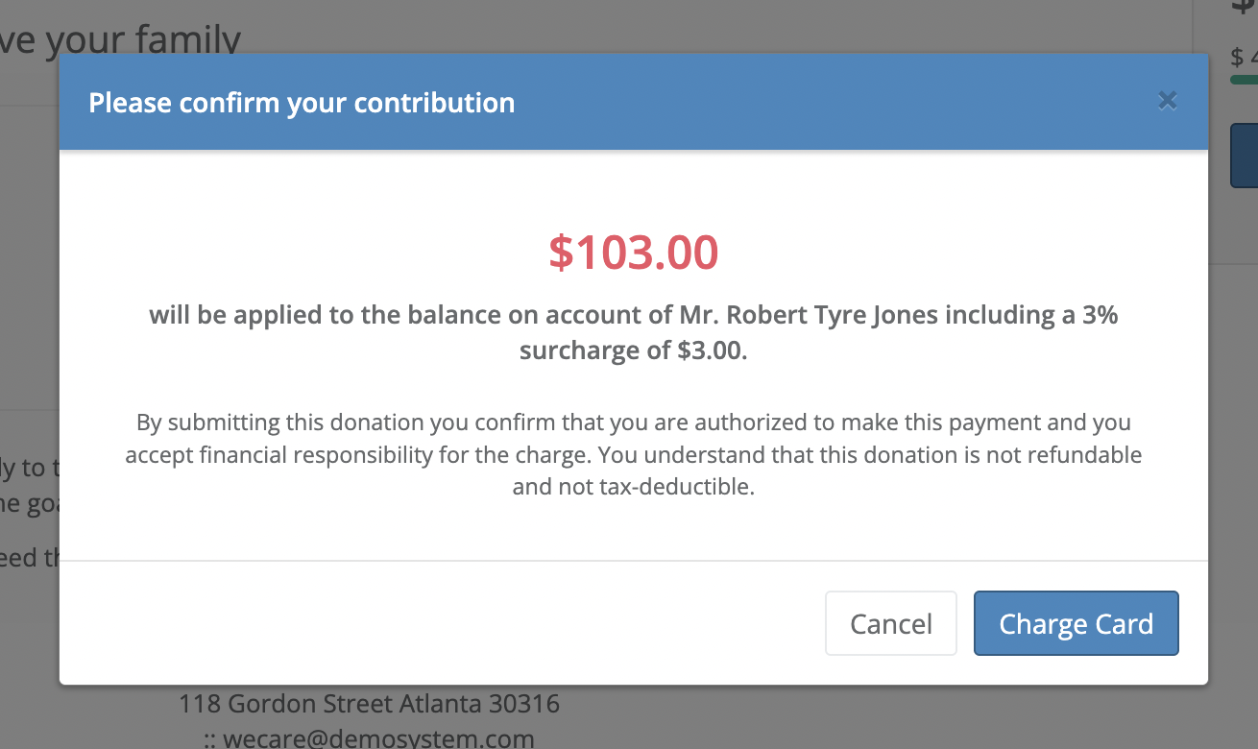This screenshot has width=1258, height=749.
Task: Click the dollar amount above the progress bar
Action: pyautogui.click(x=1245, y=56)
